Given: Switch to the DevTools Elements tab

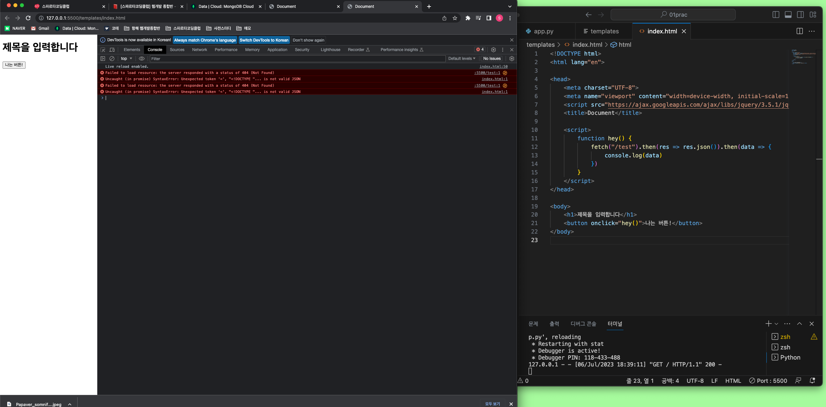Looking at the screenshot, I should pos(132,50).
